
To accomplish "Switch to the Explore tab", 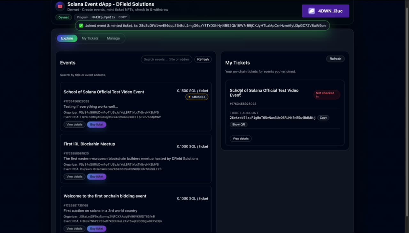I will click(67, 38).
